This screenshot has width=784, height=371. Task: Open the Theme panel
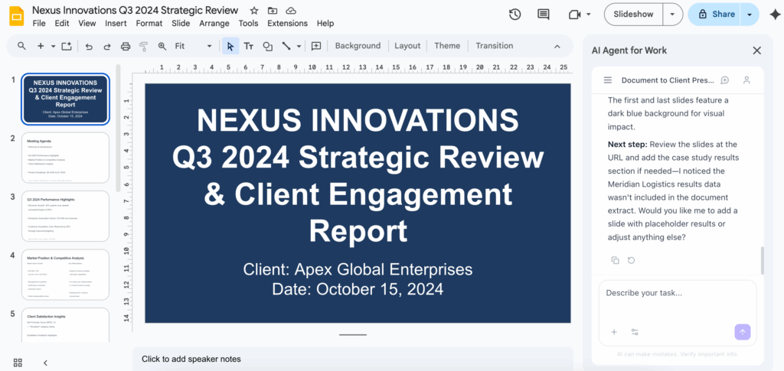(447, 46)
